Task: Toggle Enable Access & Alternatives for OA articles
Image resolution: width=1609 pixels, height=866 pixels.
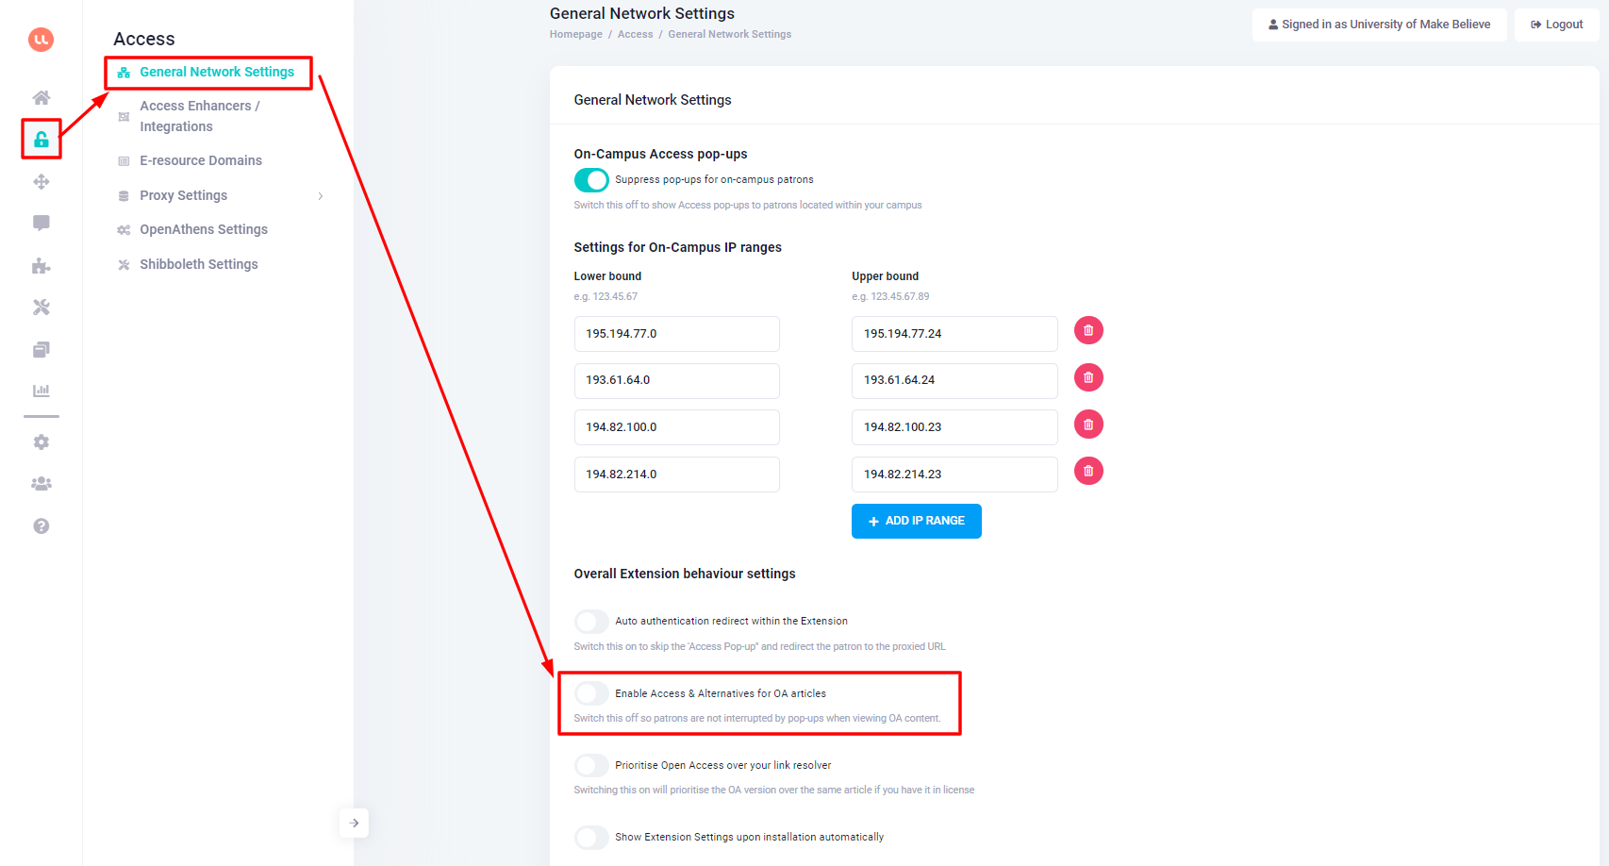Action: (591, 693)
